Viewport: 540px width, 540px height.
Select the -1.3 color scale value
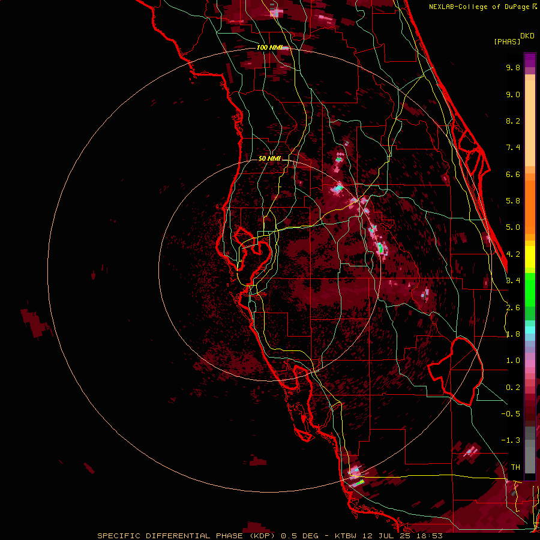click(511, 440)
